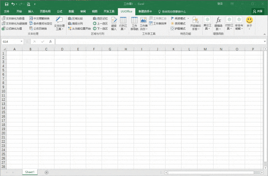The width and height of the screenshot is (268, 176).
Task: Switch to the 公式 ribbon tab
Action: (59, 11)
